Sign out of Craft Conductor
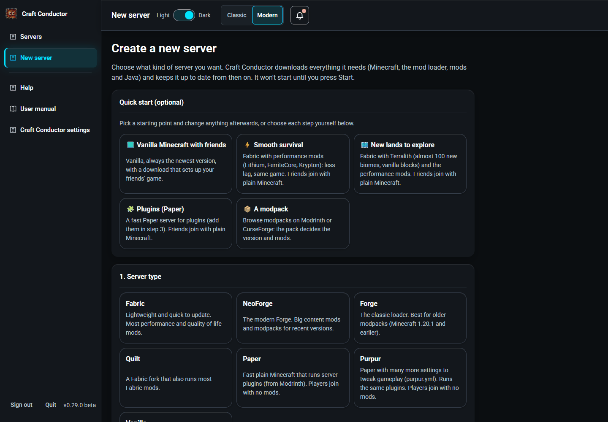Screen dimensions: 608x422 click(22, 405)
